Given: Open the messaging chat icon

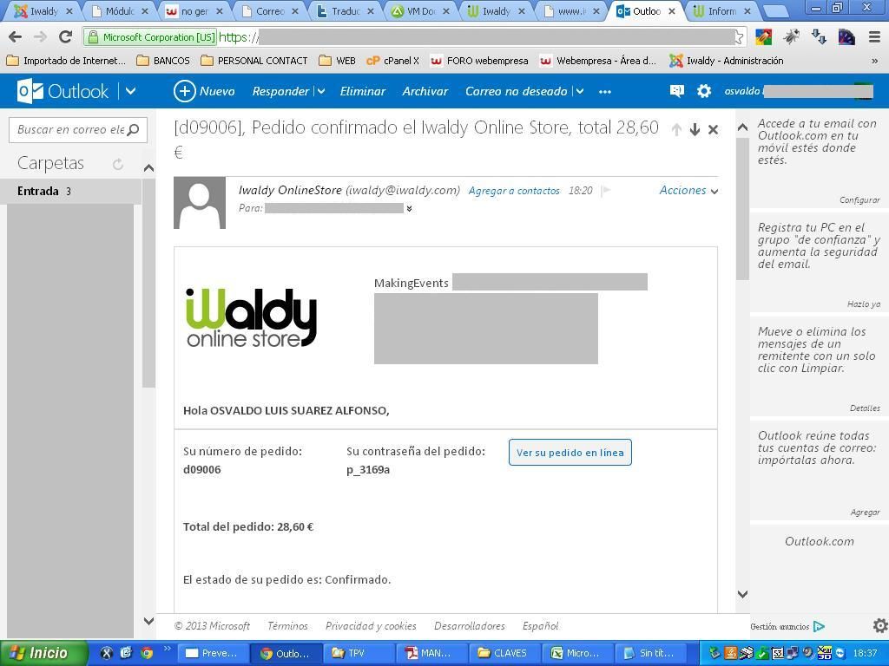Looking at the screenshot, I should [677, 91].
